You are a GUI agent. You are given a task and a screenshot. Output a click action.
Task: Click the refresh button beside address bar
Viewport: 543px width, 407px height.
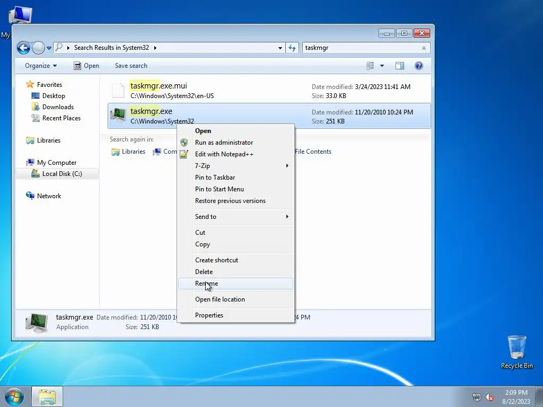292,48
